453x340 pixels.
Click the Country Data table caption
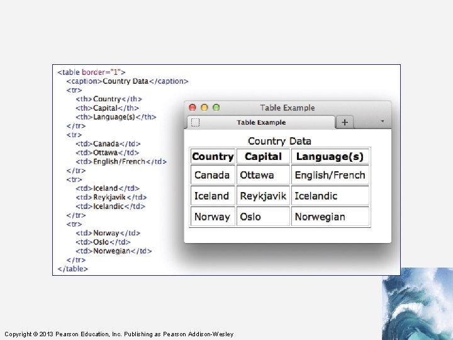279,141
